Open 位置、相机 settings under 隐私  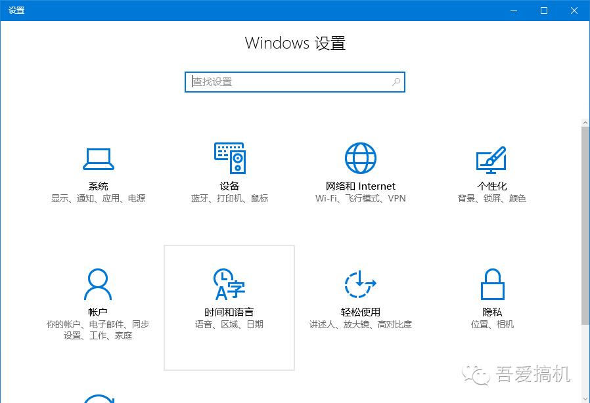[x=491, y=324]
